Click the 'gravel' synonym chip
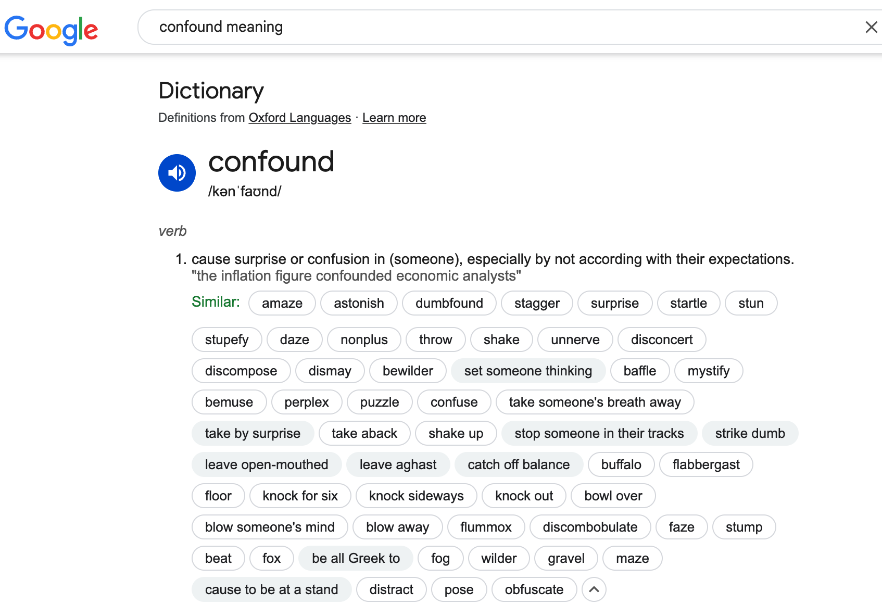The width and height of the screenshot is (882, 604). tap(566, 558)
